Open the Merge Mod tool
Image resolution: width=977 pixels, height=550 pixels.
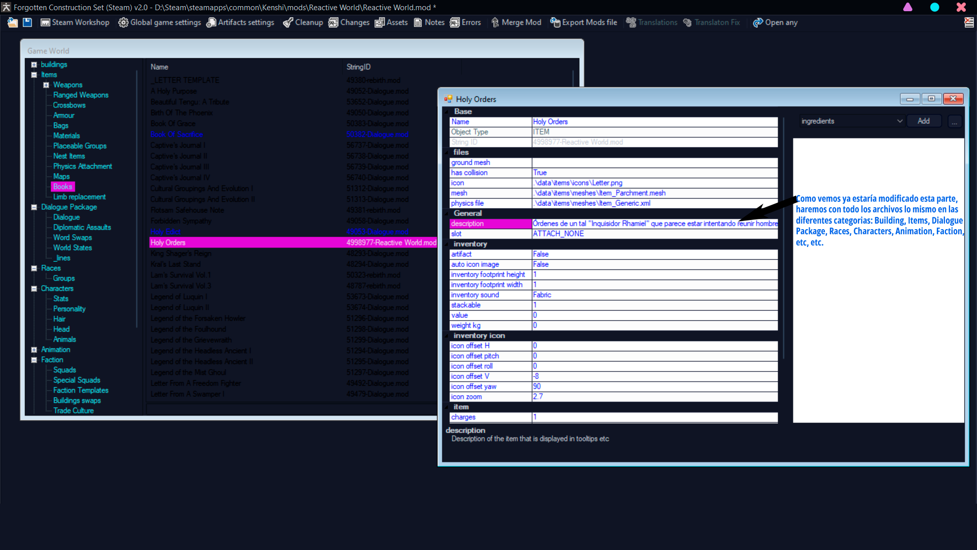tap(516, 22)
